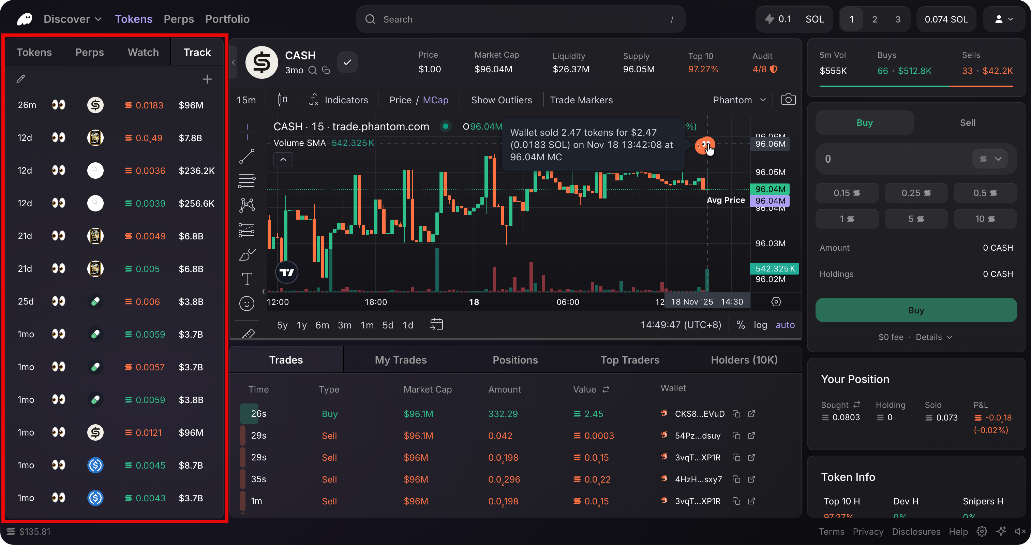1031x545 pixels.
Task: Switch to the Watch tab in the left sidebar
Action: coord(143,52)
